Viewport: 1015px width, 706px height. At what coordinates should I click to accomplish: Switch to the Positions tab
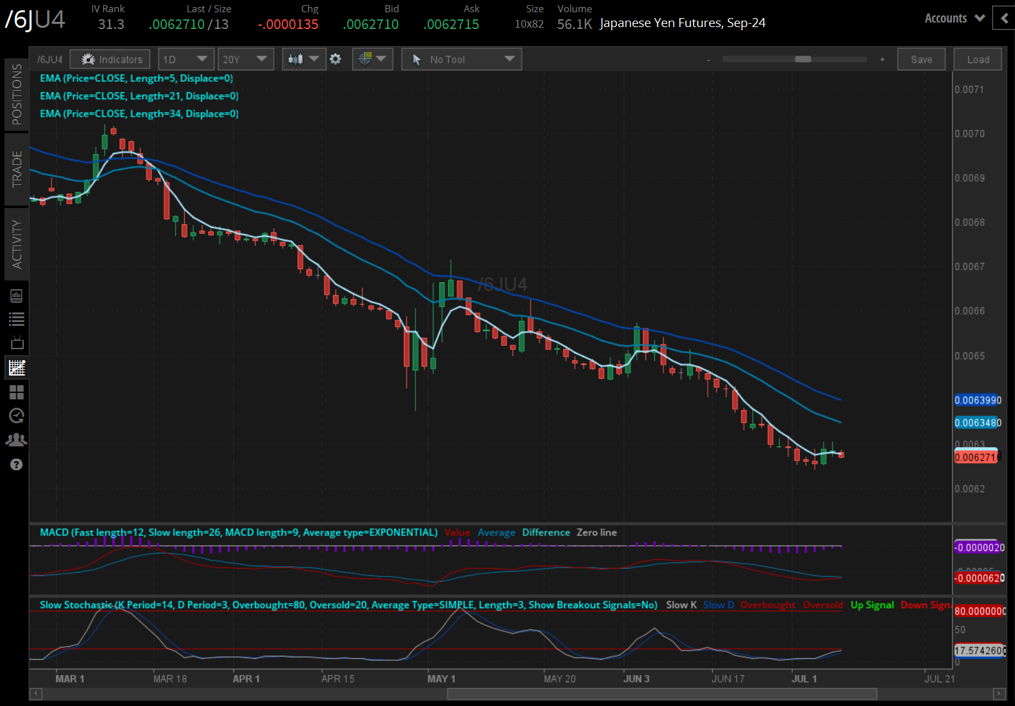16,94
